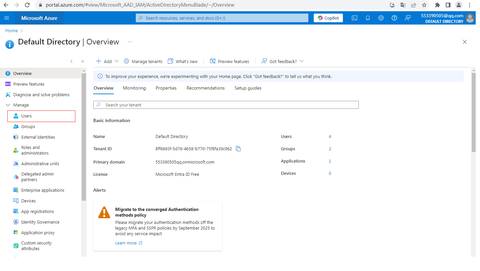Open the Azure portal hamburger menu
480x271 pixels.
point(7,18)
